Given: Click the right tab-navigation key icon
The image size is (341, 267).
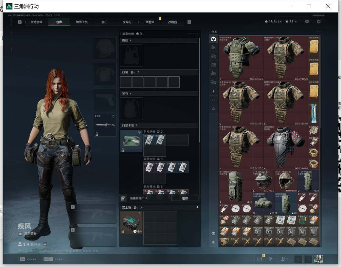Looking at the screenshot, I should (x=189, y=22).
